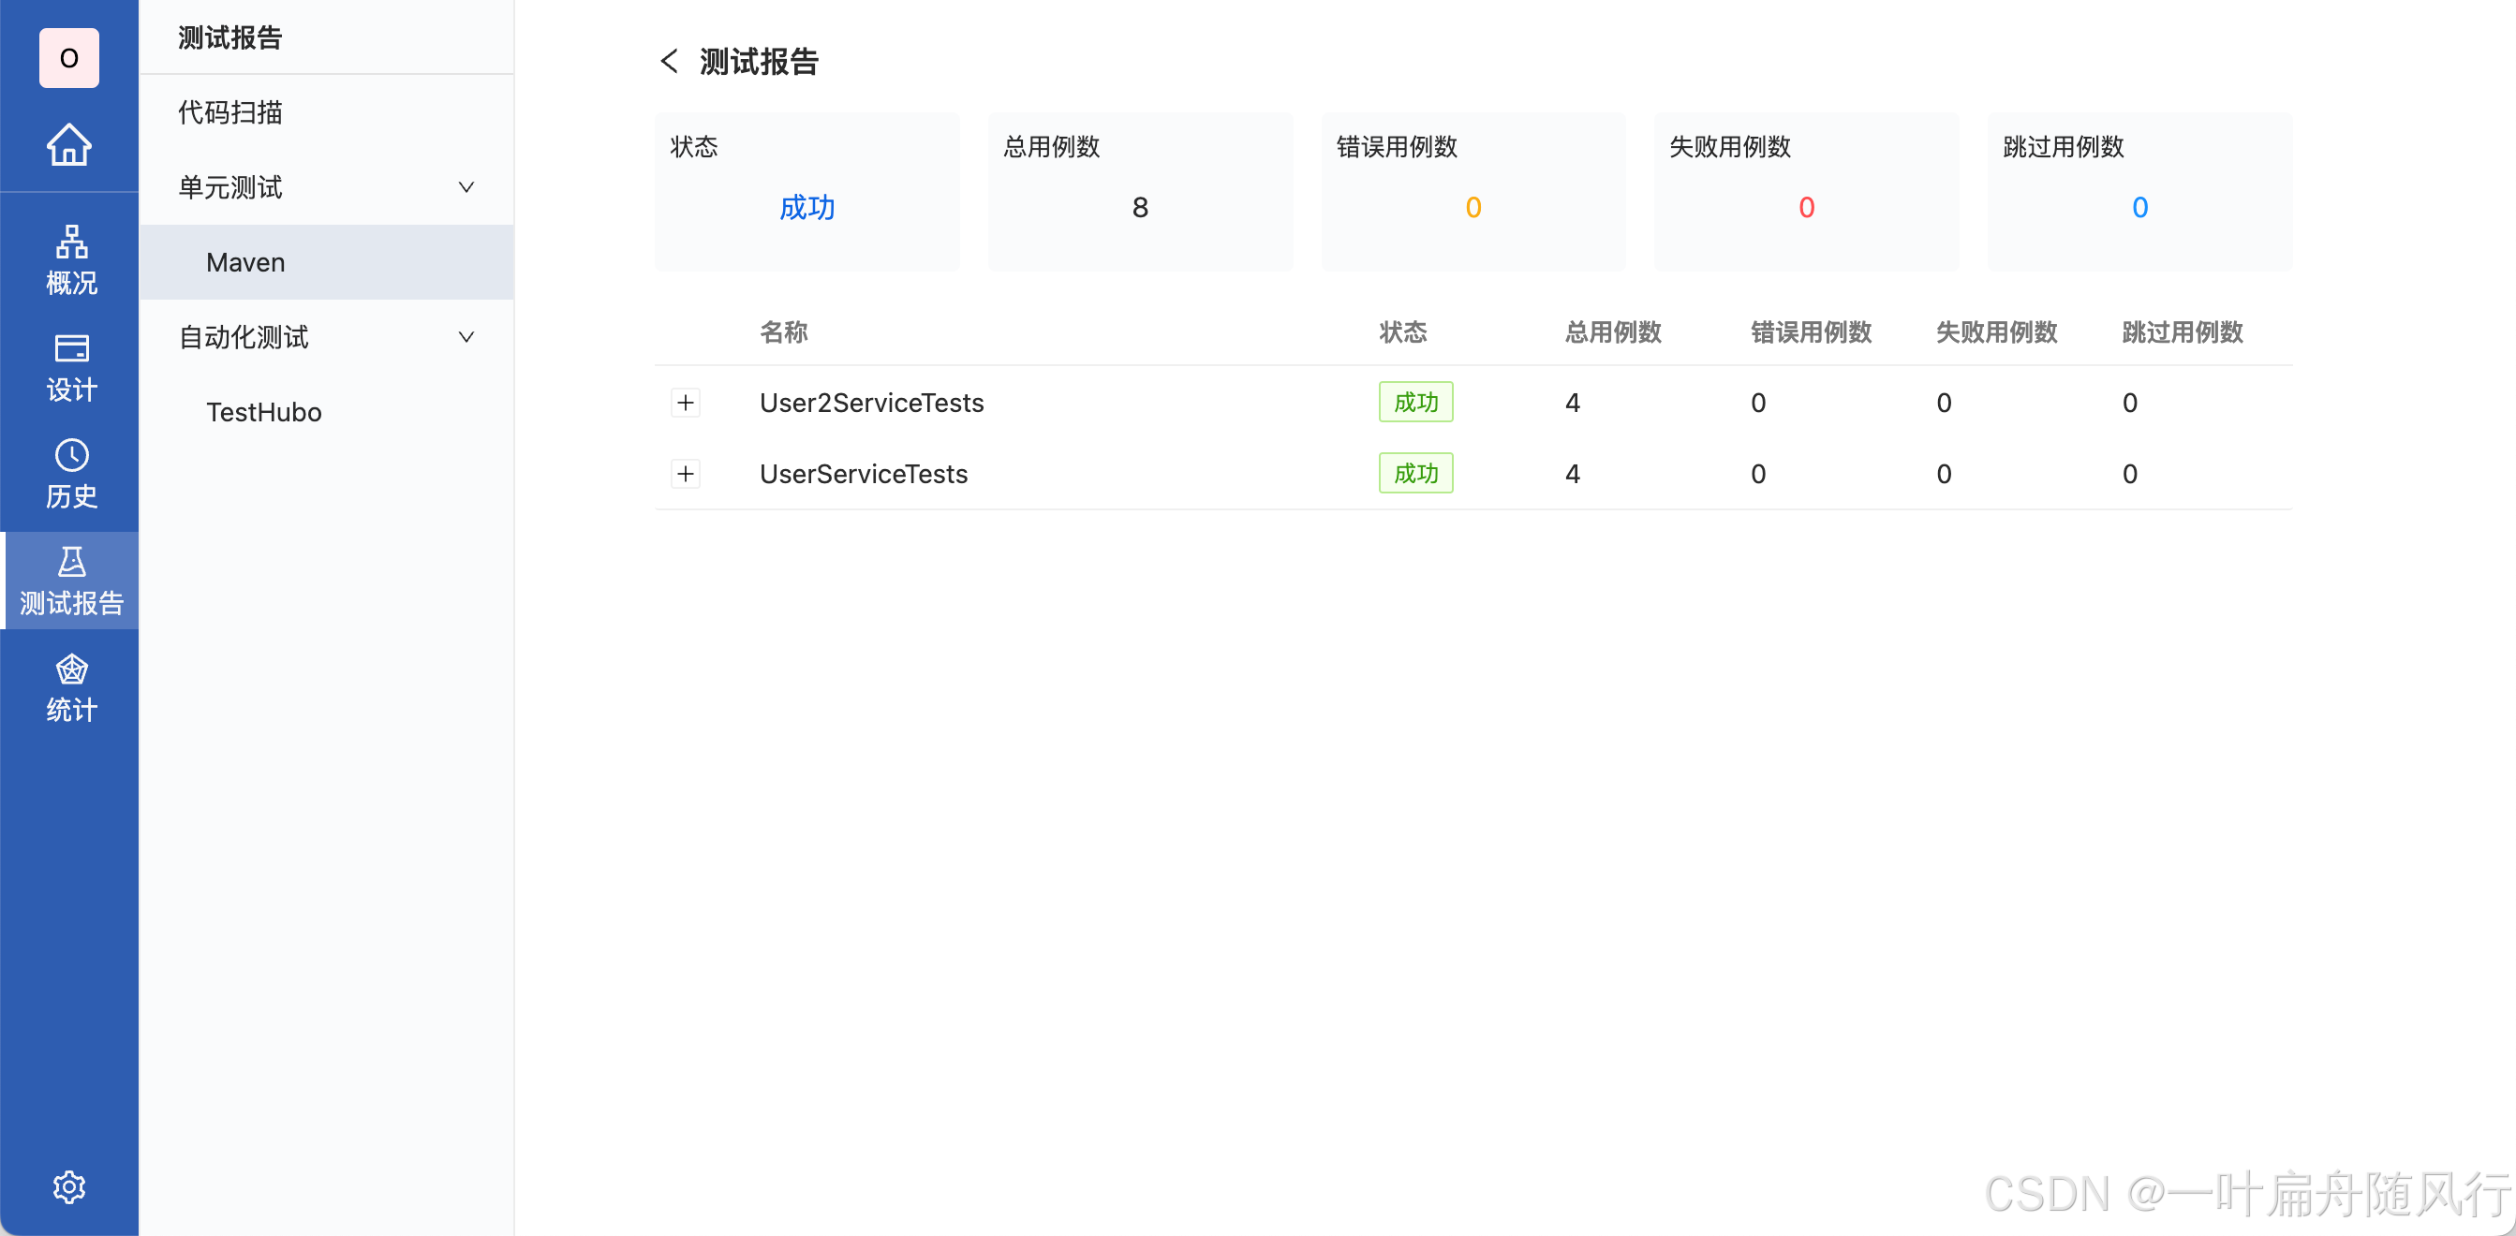This screenshot has height=1236, width=2516.
Task: Click the 单元测试 menu label
Action: 230,187
